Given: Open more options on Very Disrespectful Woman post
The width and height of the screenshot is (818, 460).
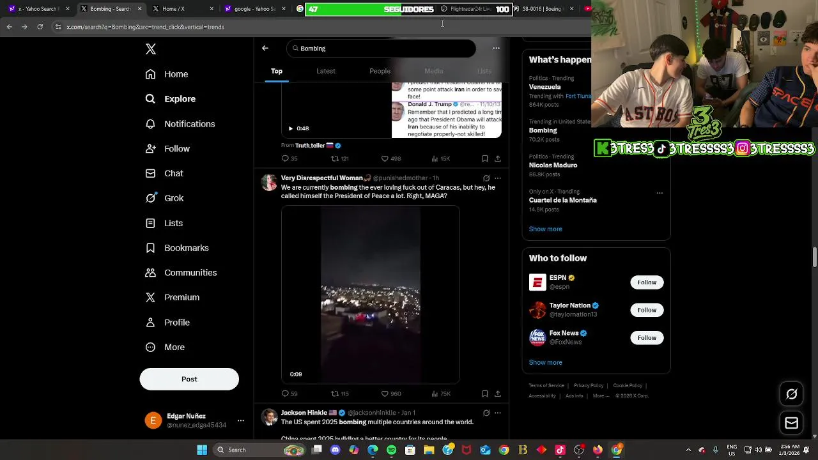Looking at the screenshot, I should pos(498,178).
